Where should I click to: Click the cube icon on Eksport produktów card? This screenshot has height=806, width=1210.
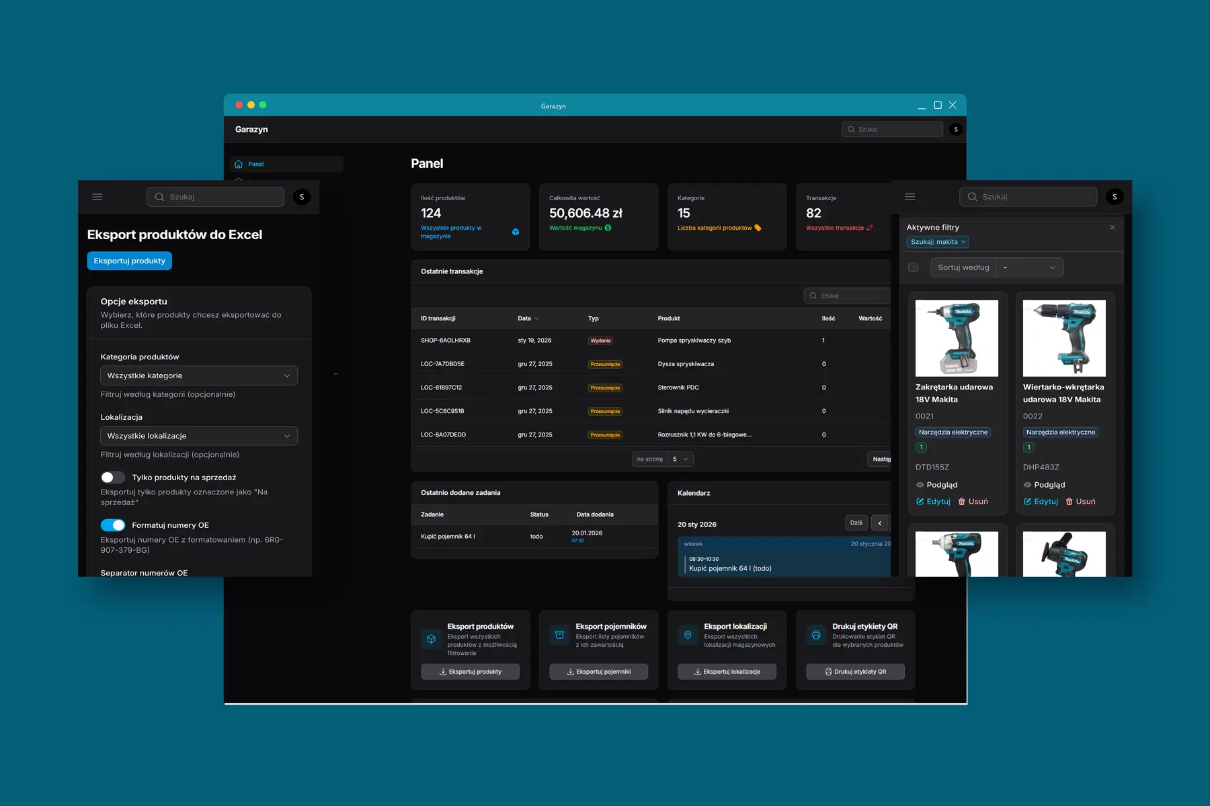[x=431, y=639]
